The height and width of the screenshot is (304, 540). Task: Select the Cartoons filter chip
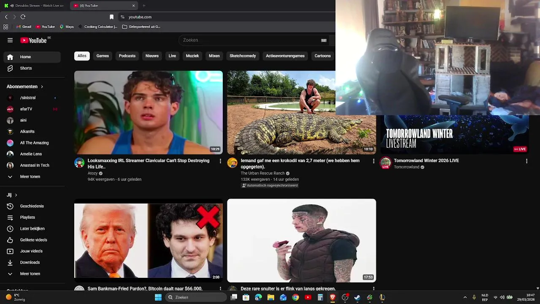(323, 56)
